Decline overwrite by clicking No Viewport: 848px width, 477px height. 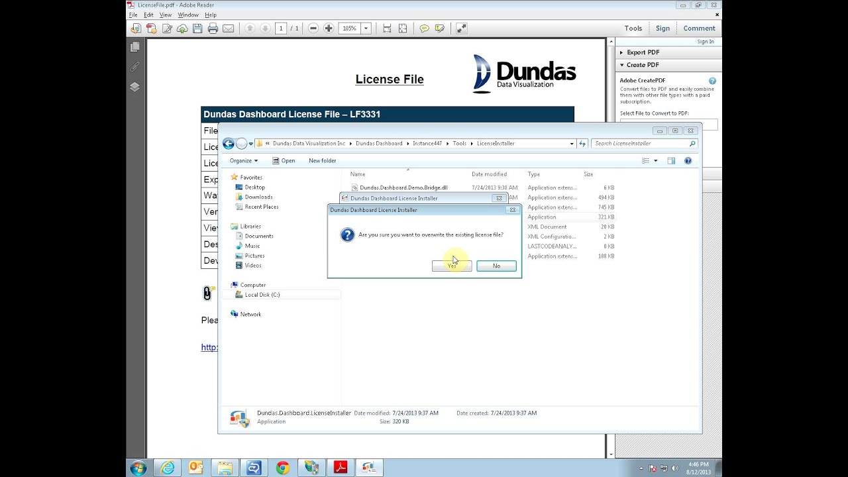pyautogui.click(x=496, y=266)
